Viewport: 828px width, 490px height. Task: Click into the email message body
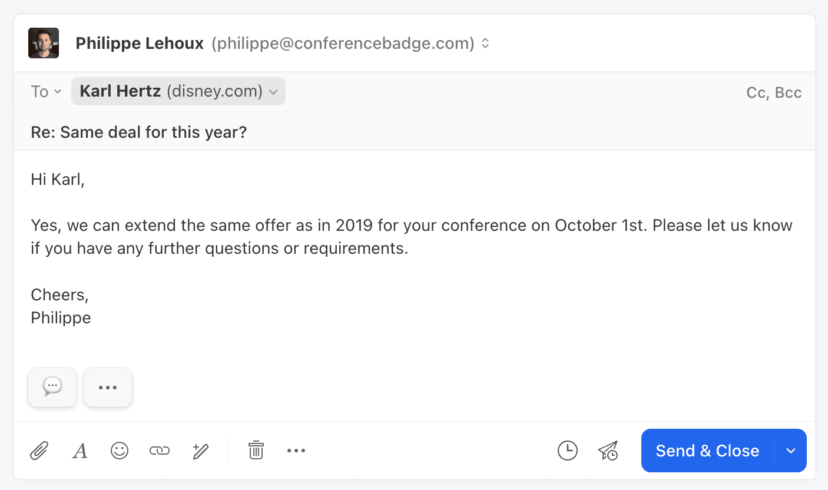pos(412,271)
